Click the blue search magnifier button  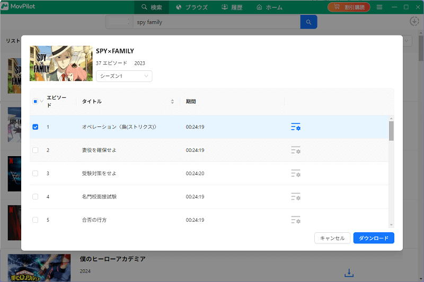[308, 22]
